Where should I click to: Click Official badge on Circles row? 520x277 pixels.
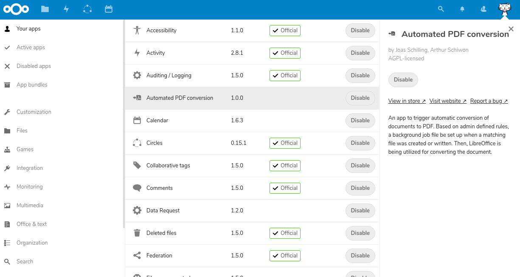(285, 143)
